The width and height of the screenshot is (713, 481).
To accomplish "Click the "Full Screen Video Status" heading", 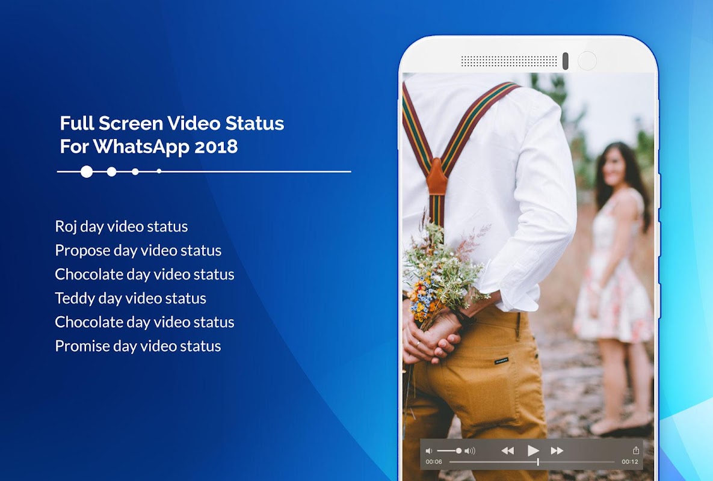I will point(172,123).
